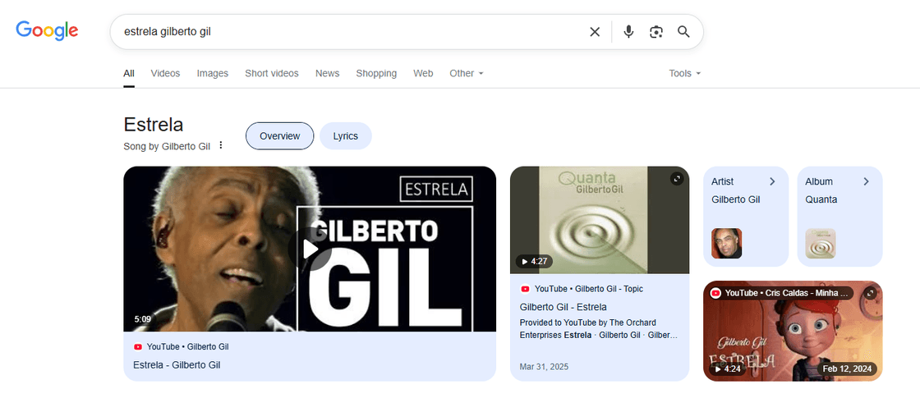Viewport: 920px width, 398px height.
Task: Click the Album Quanta name text
Action: click(x=821, y=199)
